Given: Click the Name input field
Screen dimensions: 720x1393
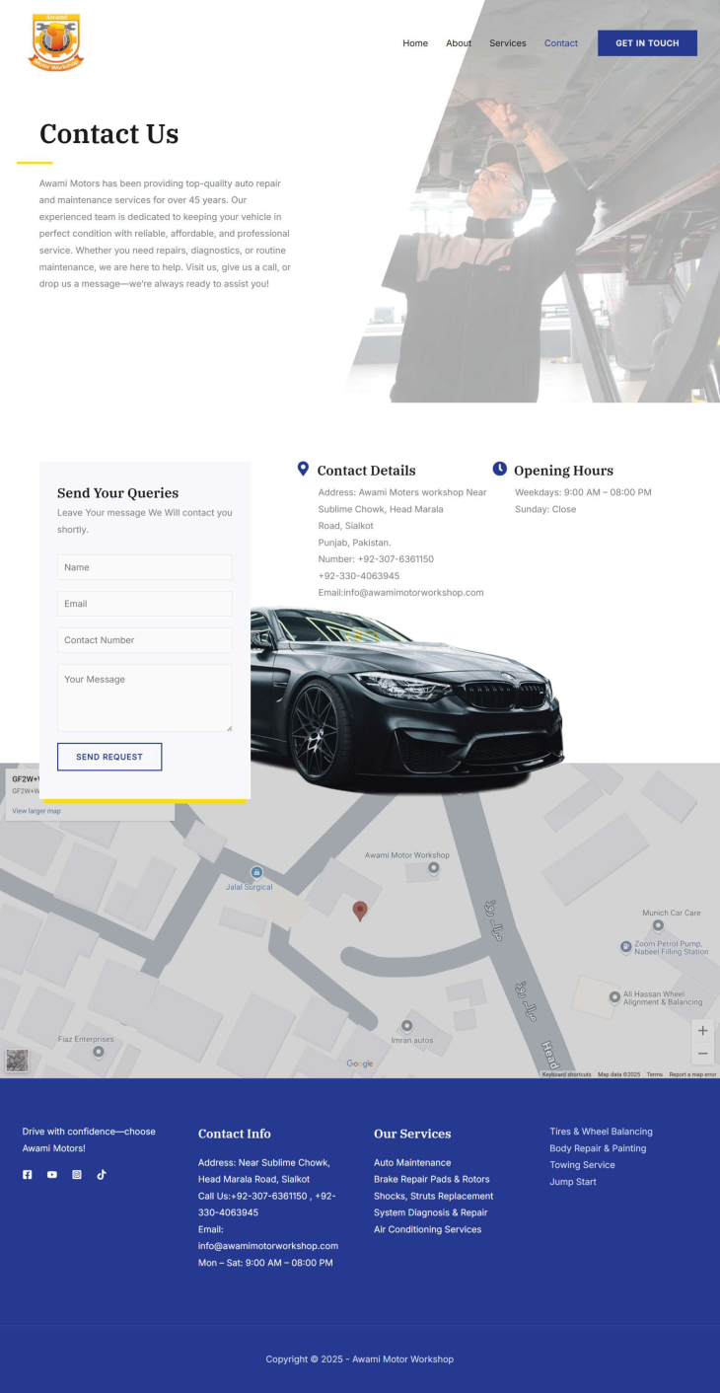Looking at the screenshot, I should click(145, 567).
